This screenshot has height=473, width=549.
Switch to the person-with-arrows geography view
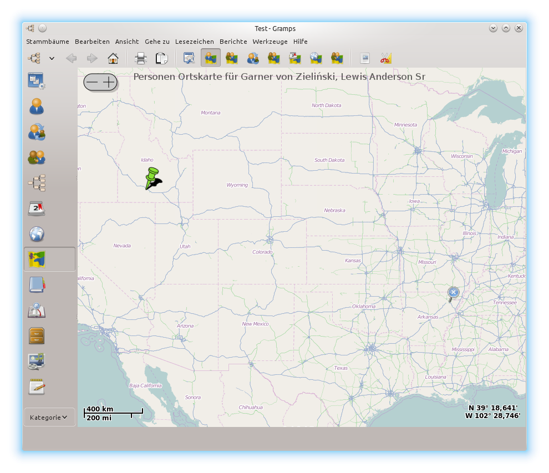pos(253,58)
